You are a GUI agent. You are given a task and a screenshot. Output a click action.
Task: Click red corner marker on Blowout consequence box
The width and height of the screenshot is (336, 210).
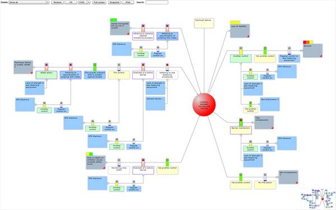321,56
